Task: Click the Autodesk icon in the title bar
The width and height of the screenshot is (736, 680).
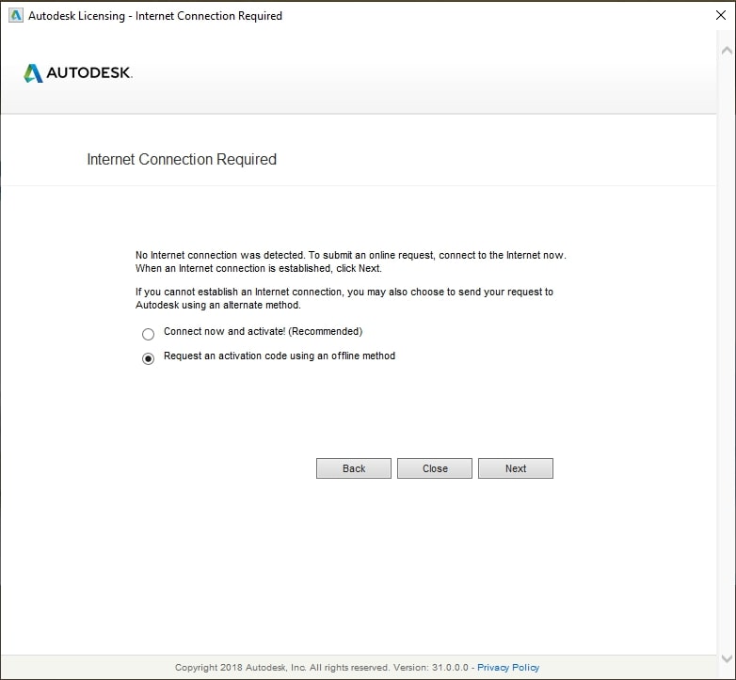Action: (x=13, y=15)
